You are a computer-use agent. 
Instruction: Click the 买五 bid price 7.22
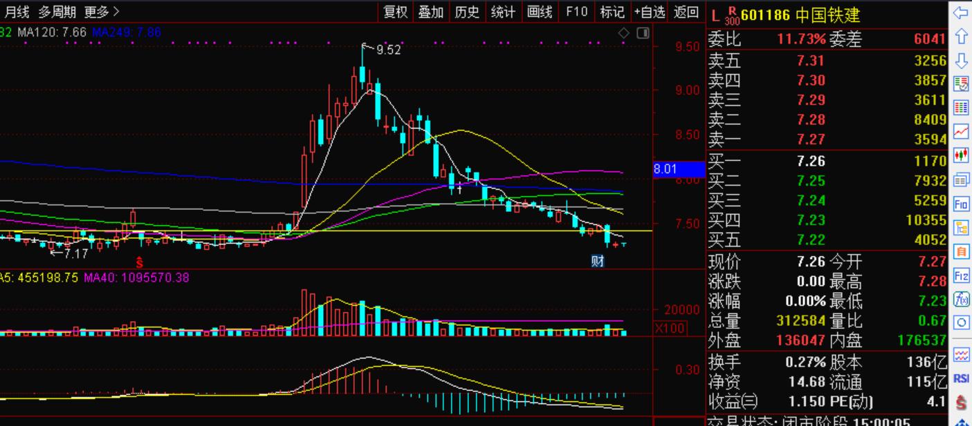tap(811, 240)
